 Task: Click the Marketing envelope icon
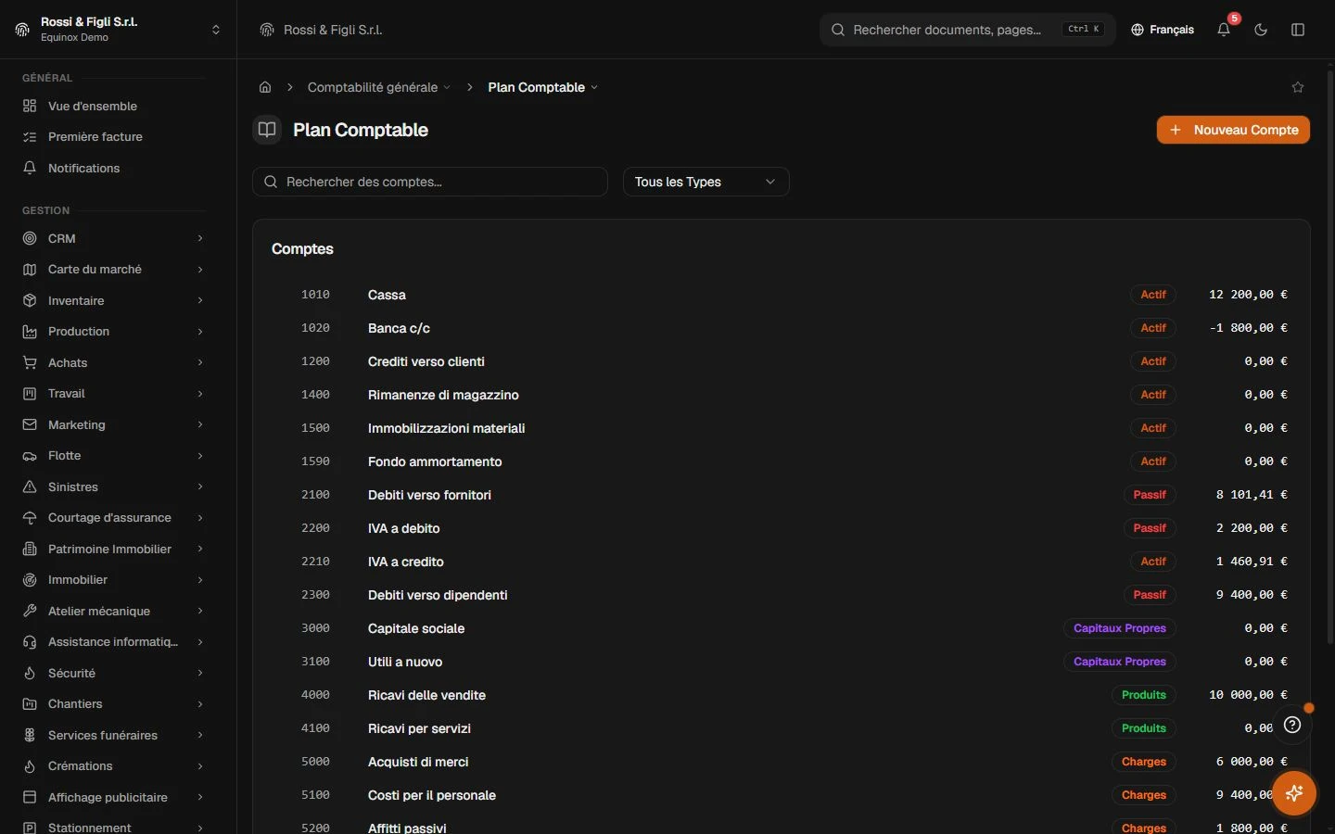(30, 424)
